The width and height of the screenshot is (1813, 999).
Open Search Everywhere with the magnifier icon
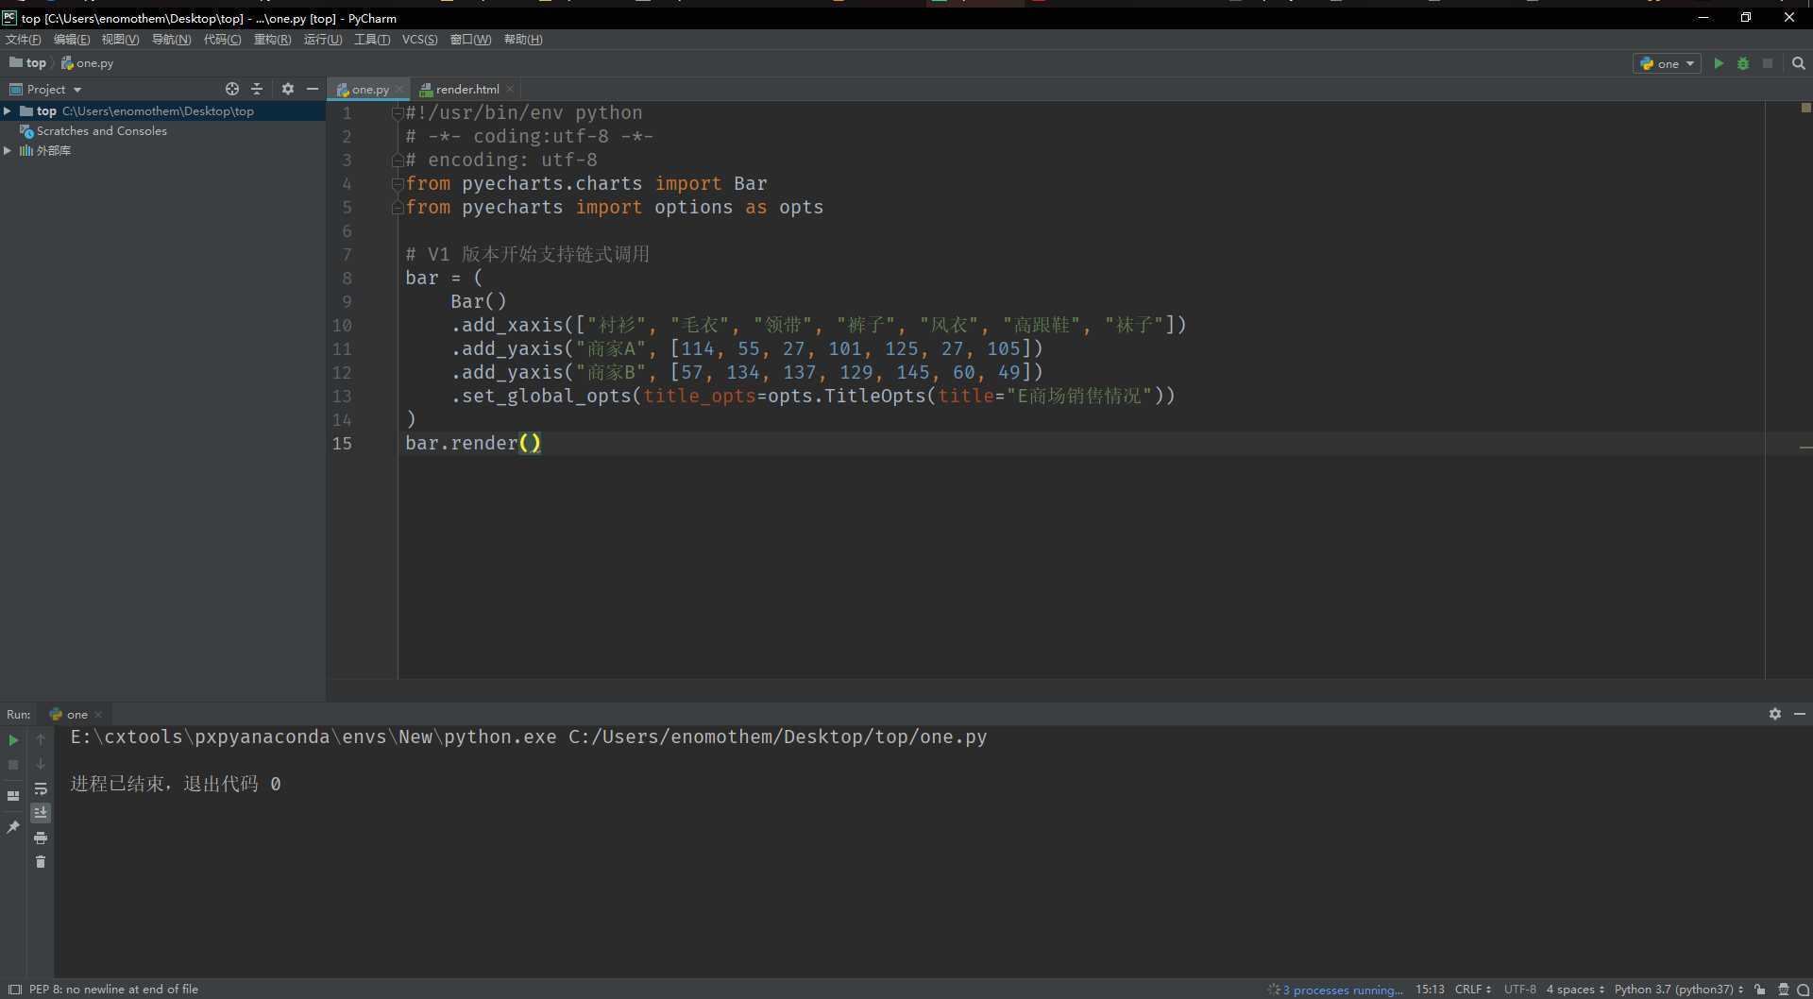click(x=1798, y=63)
